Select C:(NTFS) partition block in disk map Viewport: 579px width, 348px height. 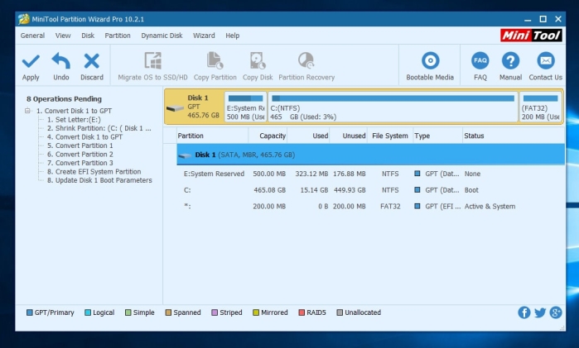tap(393, 107)
